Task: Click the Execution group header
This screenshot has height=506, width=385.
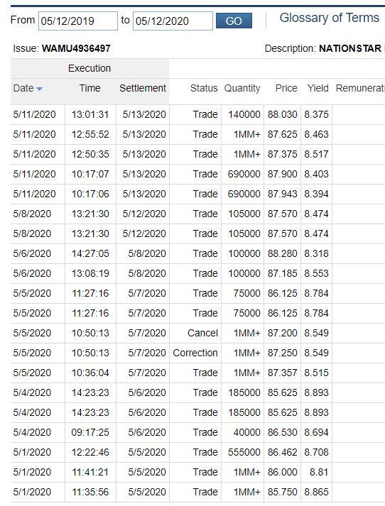Action: (90, 68)
